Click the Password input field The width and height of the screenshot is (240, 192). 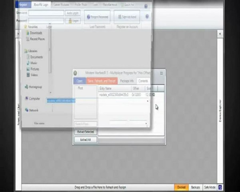(46, 21)
